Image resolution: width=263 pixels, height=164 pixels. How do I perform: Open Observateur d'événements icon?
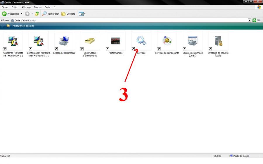coord(90,41)
